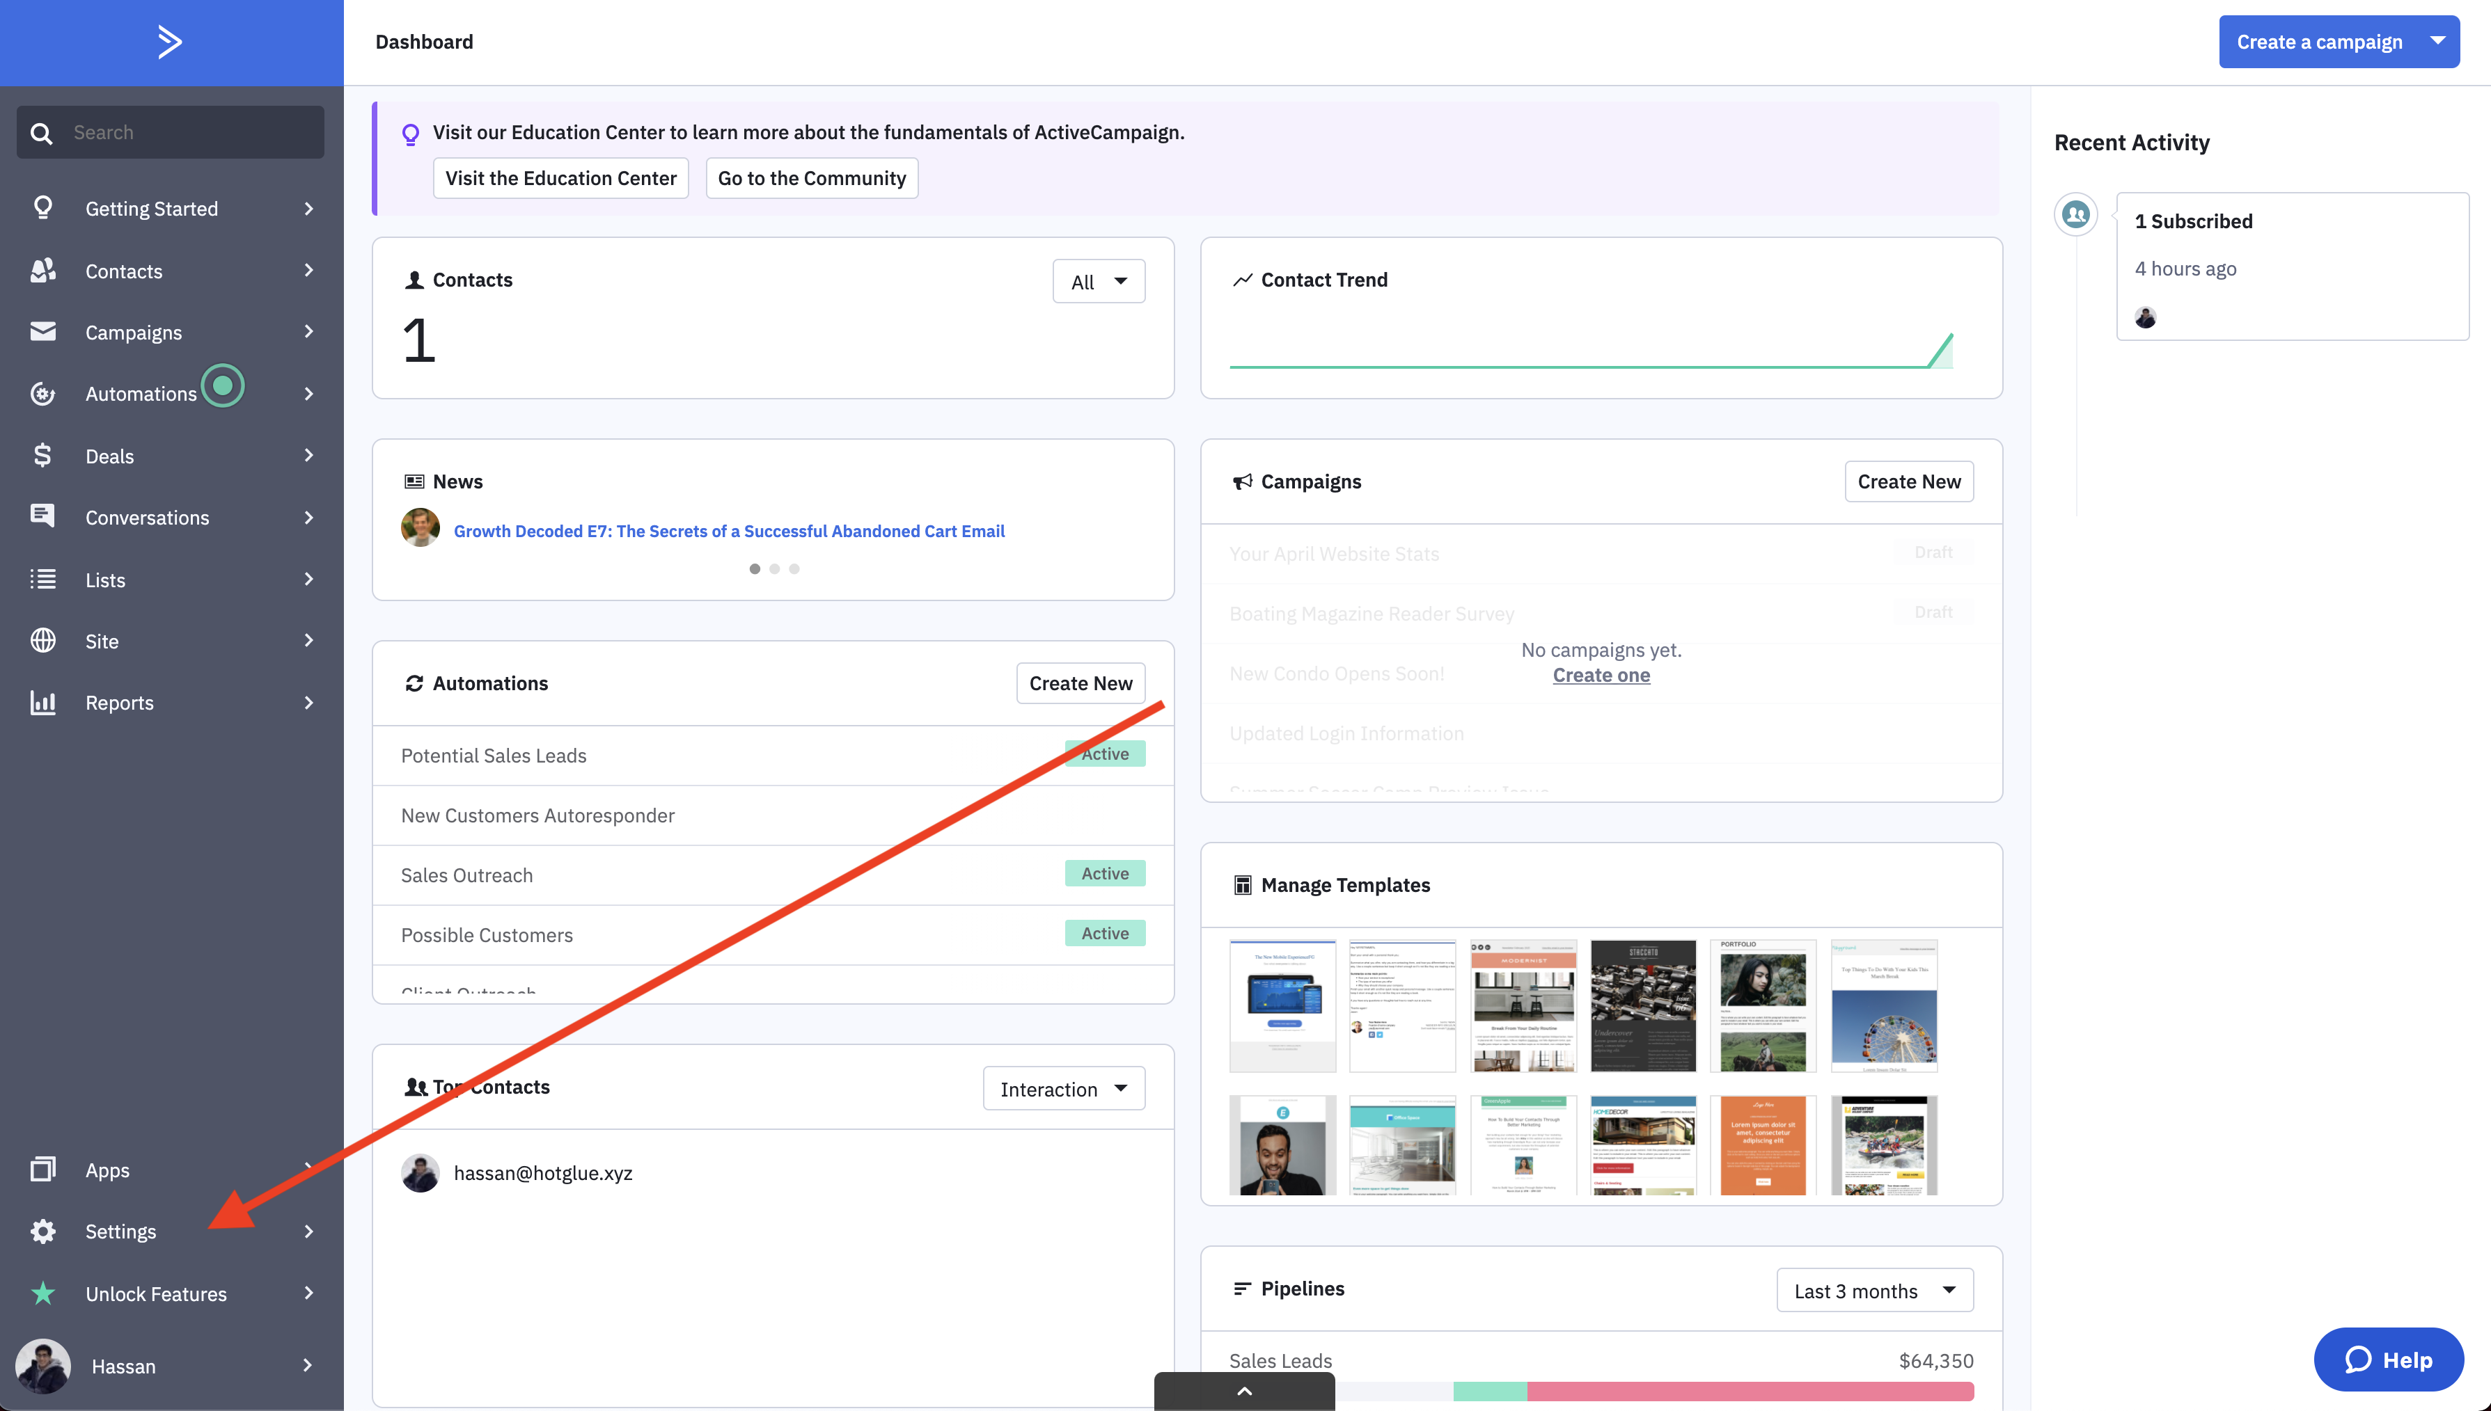2491x1411 pixels.
Task: Open the Sales Outreach automation row
Action: pyautogui.click(x=773, y=874)
